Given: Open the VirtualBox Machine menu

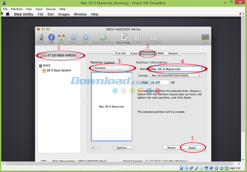Looking at the screenshot, I should point(17,9).
